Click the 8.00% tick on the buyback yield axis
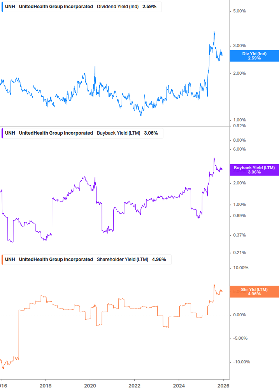 [239, 140]
